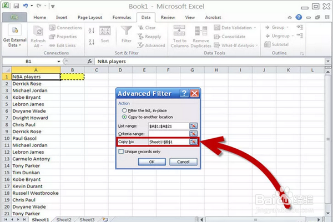Image resolution: width=333 pixels, height=222 pixels.
Task: Click the Subtotal command
Action: pos(276,44)
